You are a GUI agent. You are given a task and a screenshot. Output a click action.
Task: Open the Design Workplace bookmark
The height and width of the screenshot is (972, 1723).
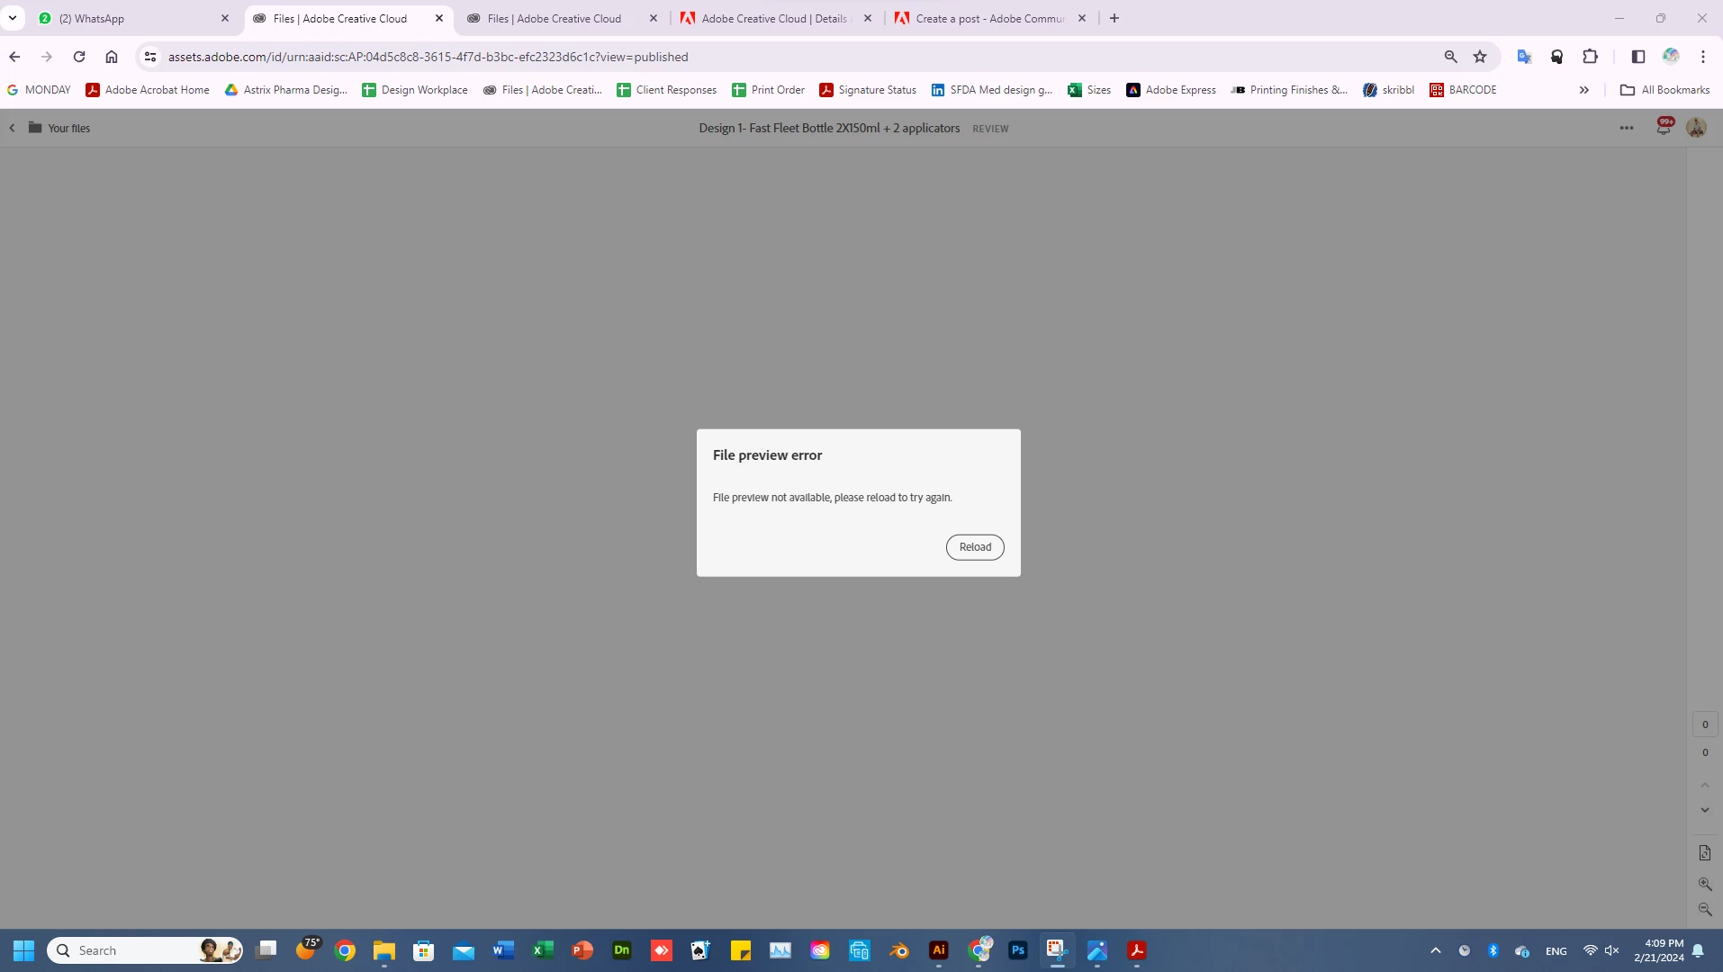point(415,90)
